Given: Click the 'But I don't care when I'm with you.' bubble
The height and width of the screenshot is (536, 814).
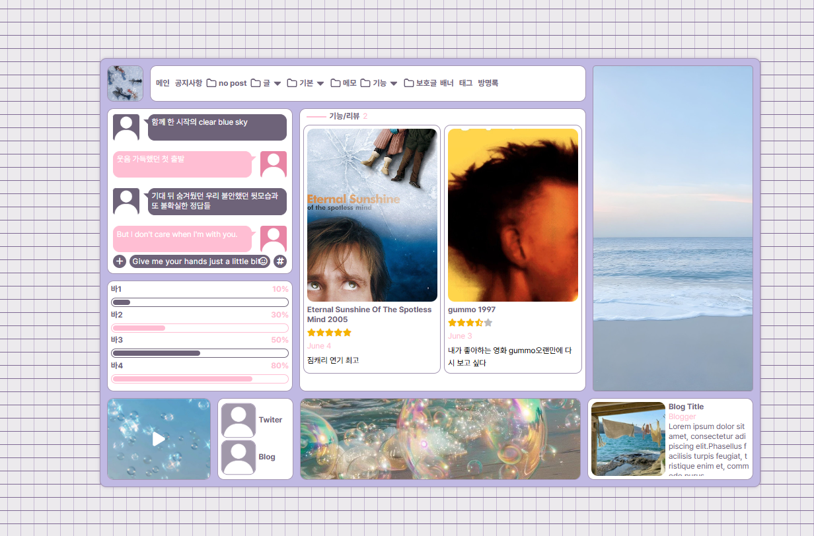Looking at the screenshot, I should point(182,239).
